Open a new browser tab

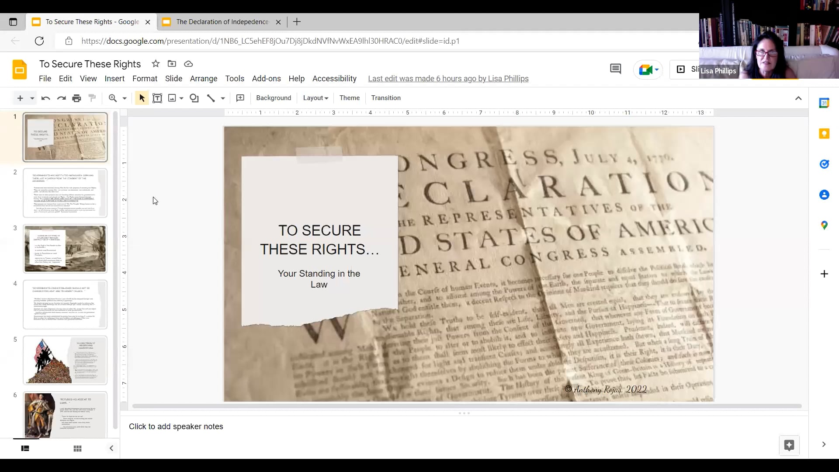[297, 22]
